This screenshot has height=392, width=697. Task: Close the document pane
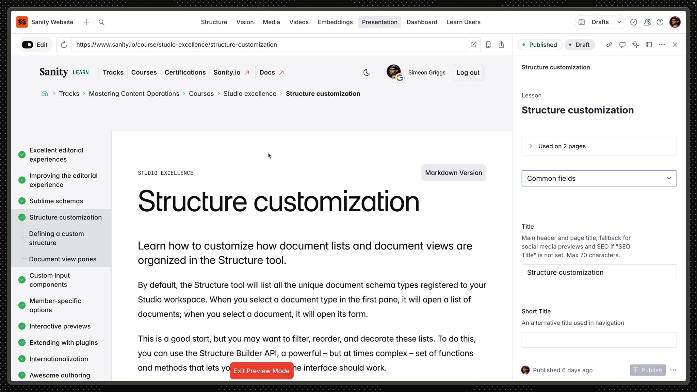(675, 45)
